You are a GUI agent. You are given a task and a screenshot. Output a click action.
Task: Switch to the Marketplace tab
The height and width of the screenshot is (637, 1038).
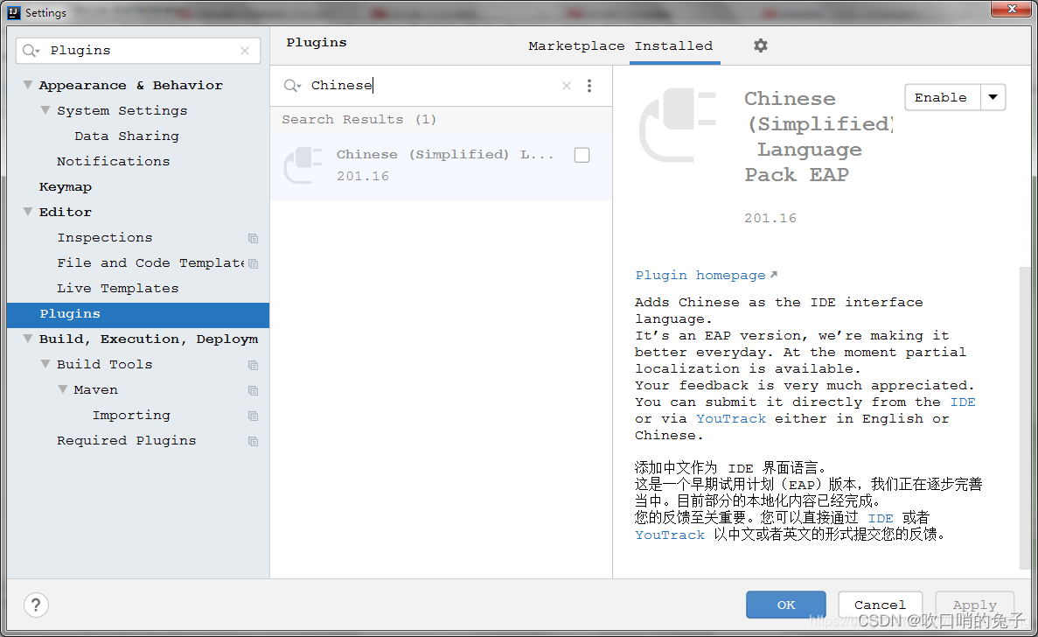click(x=576, y=45)
